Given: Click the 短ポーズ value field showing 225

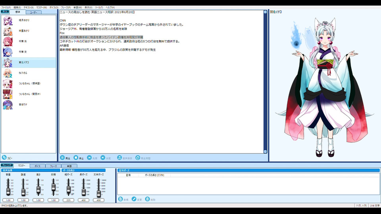Looking at the screenshot, I should pyautogui.click(x=68, y=200).
